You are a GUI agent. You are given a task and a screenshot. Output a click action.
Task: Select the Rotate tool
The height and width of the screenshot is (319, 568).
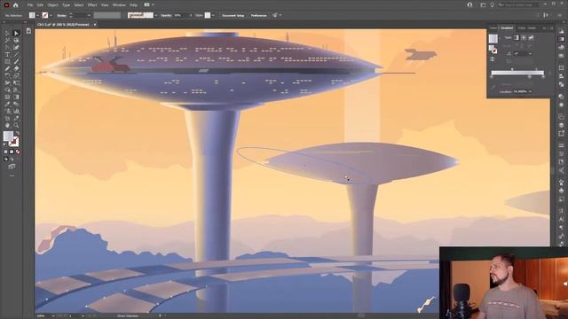coord(7,76)
